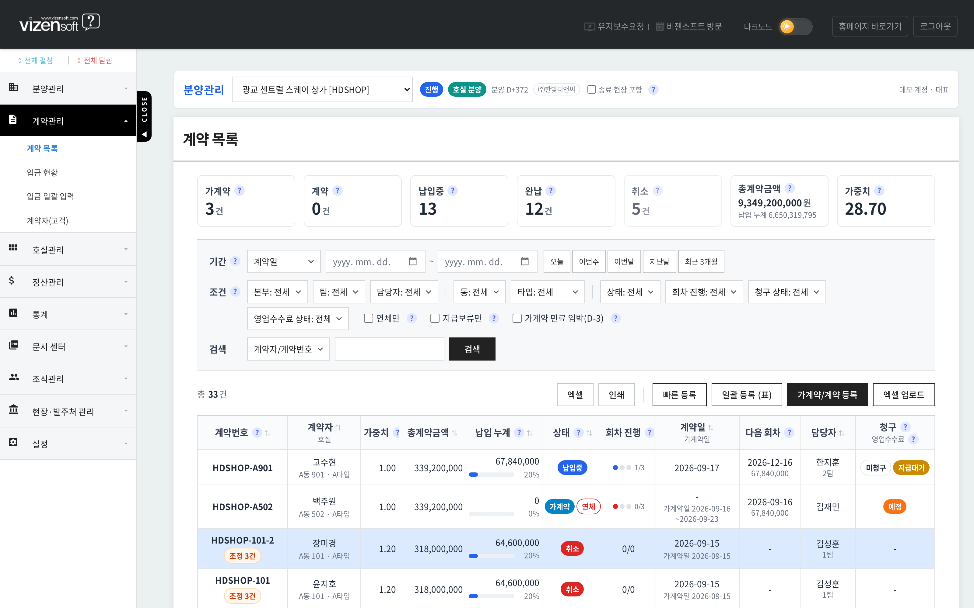Click the 조정 3건 badge under HDSHOP-101-2
The height and width of the screenshot is (608, 974).
coord(242,556)
